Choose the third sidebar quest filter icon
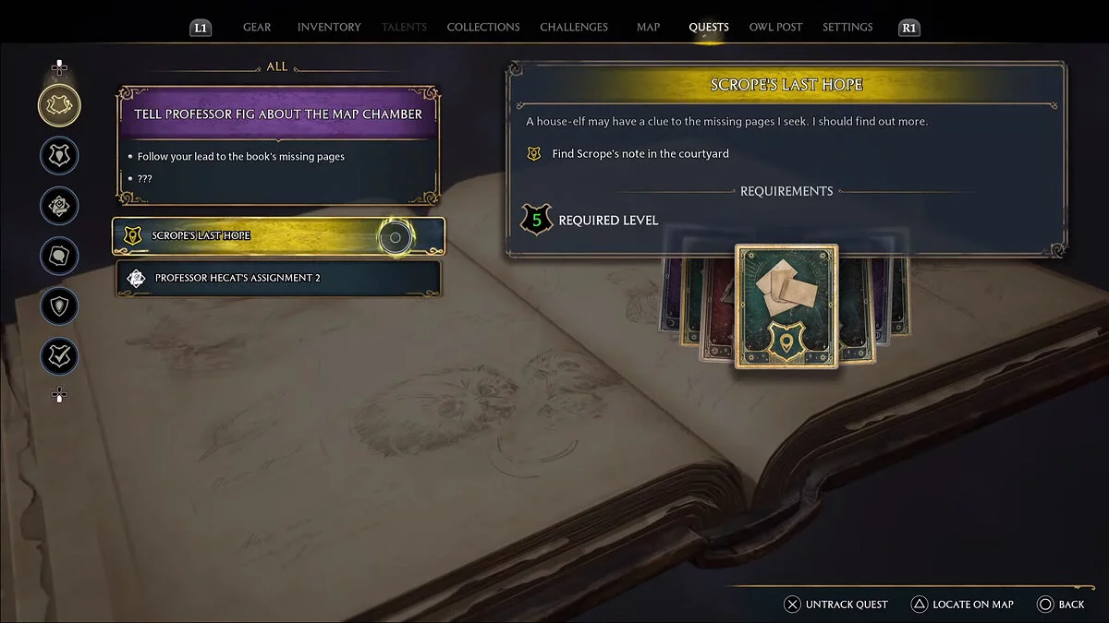The width and height of the screenshot is (1109, 623). tap(59, 205)
